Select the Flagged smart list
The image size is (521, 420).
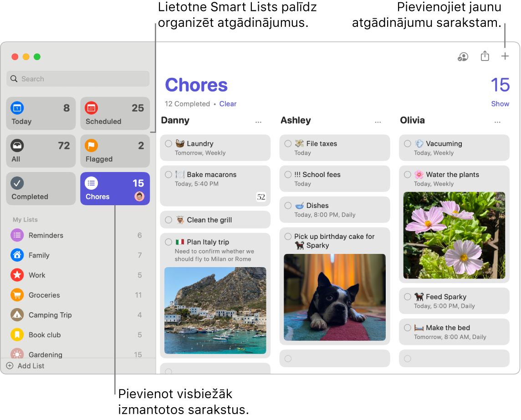point(115,151)
